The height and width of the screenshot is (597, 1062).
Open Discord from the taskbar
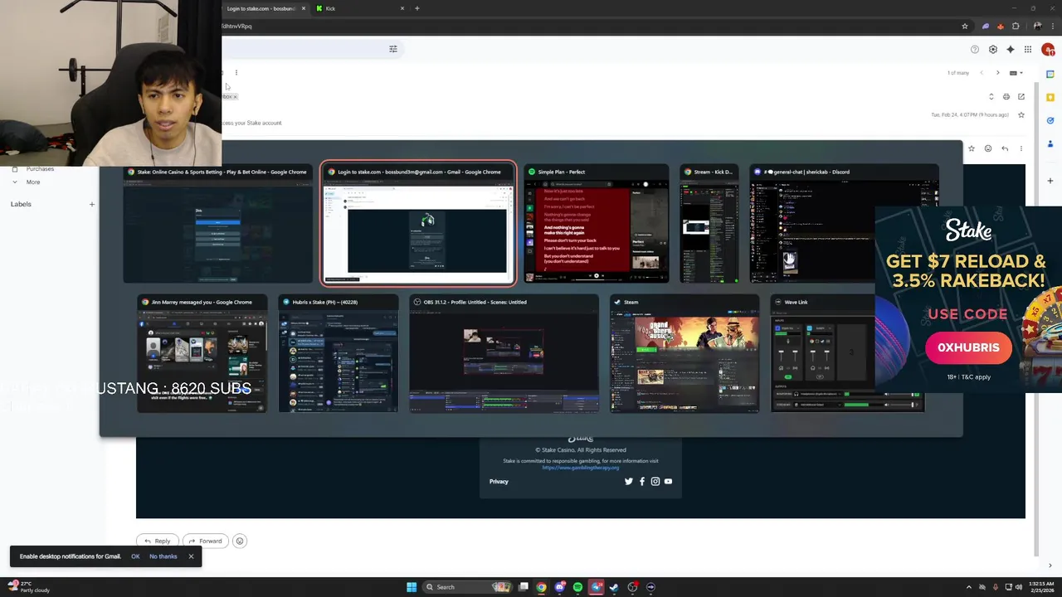pyautogui.click(x=560, y=587)
